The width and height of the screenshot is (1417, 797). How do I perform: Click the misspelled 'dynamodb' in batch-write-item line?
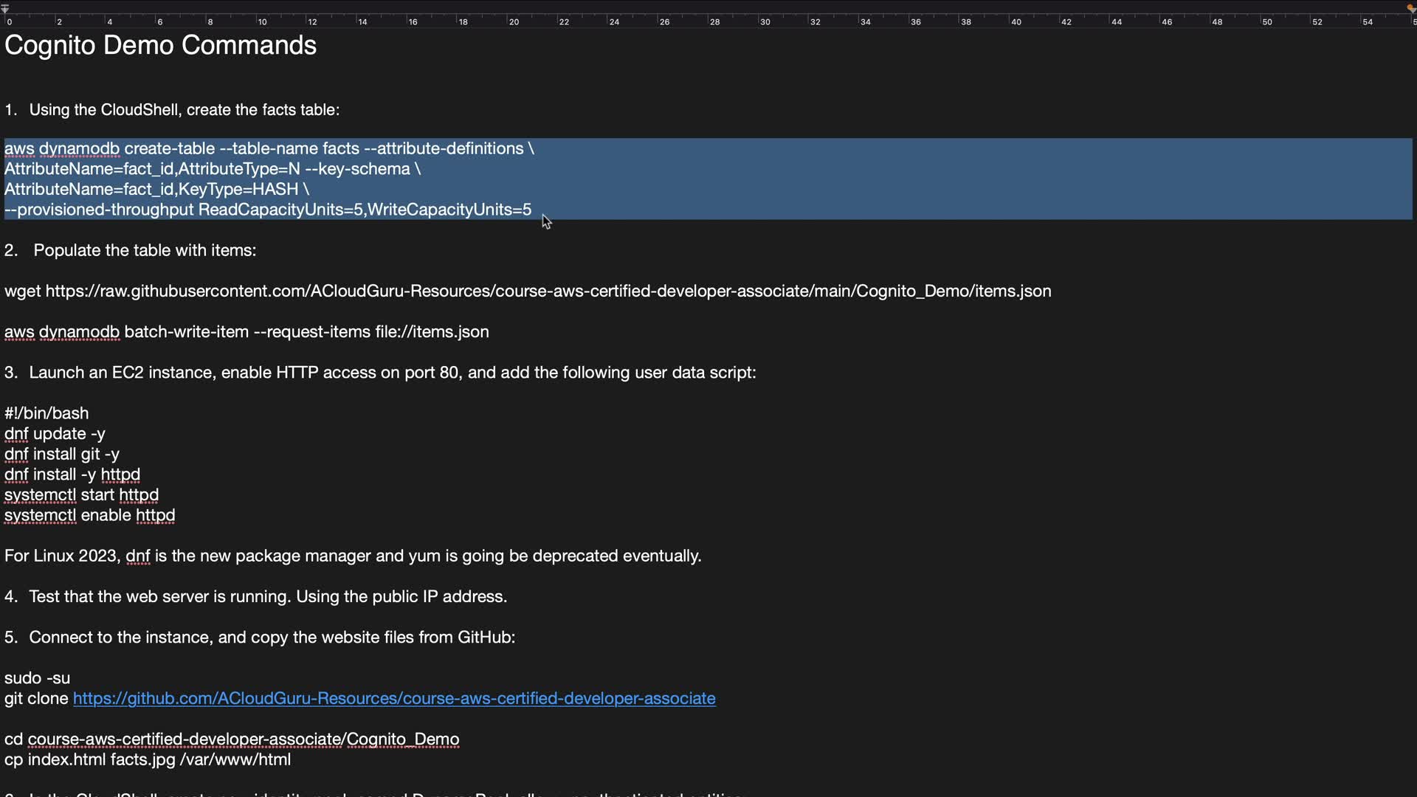tap(79, 332)
